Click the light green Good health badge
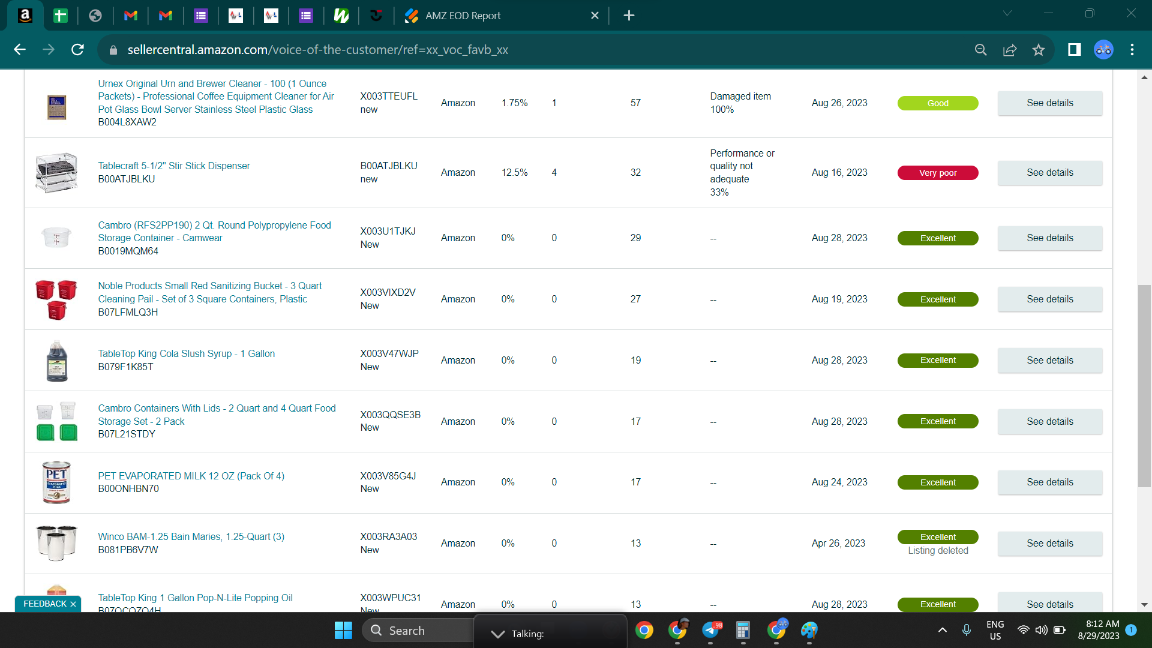Viewport: 1152px width, 648px height. (938, 103)
